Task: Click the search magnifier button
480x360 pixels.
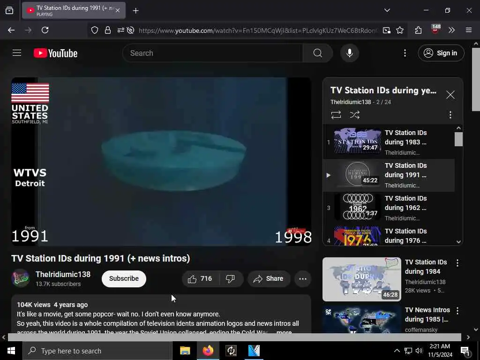Action: coord(317,53)
